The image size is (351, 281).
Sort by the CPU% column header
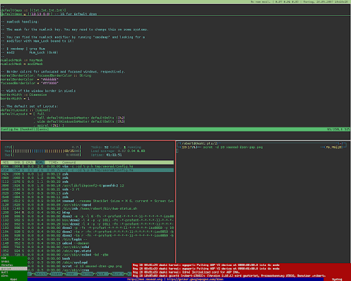(x=29, y=162)
